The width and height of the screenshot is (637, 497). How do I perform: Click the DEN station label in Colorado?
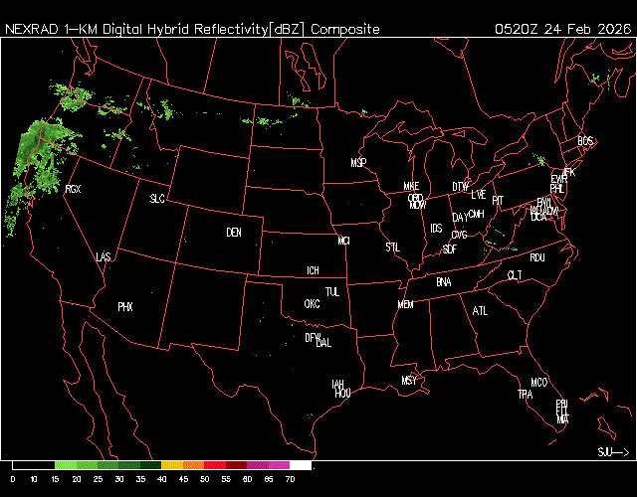coord(234,233)
